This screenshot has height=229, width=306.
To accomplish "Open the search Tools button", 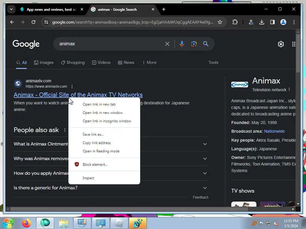I will pos(213,63).
